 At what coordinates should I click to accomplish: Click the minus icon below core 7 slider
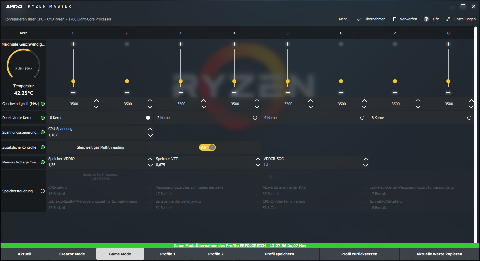click(395, 92)
